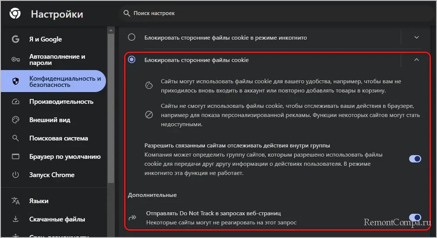Click the power icon for Chrome startup
Image resolution: width=437 pixels, height=238 pixels.
coord(16,175)
